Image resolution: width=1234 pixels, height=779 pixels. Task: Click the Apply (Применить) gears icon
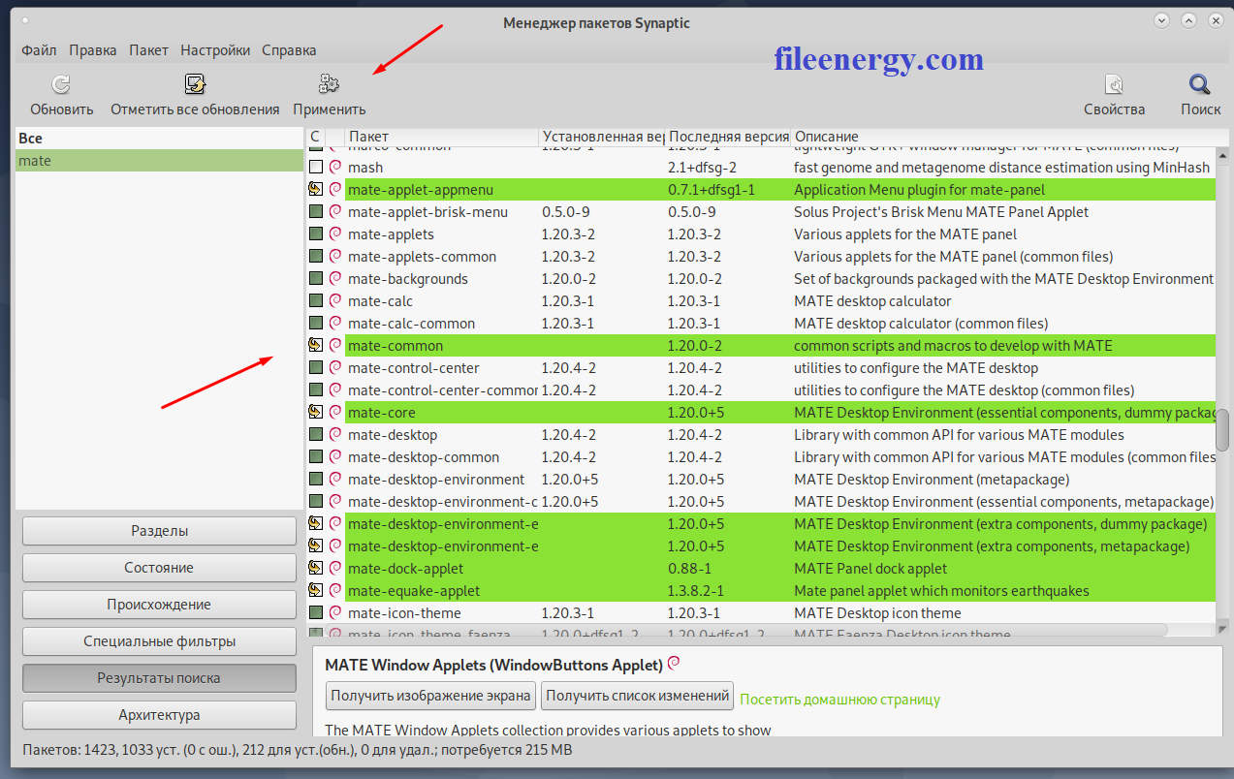tap(329, 84)
